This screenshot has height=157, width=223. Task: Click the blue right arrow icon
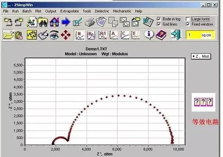coord(66,22)
